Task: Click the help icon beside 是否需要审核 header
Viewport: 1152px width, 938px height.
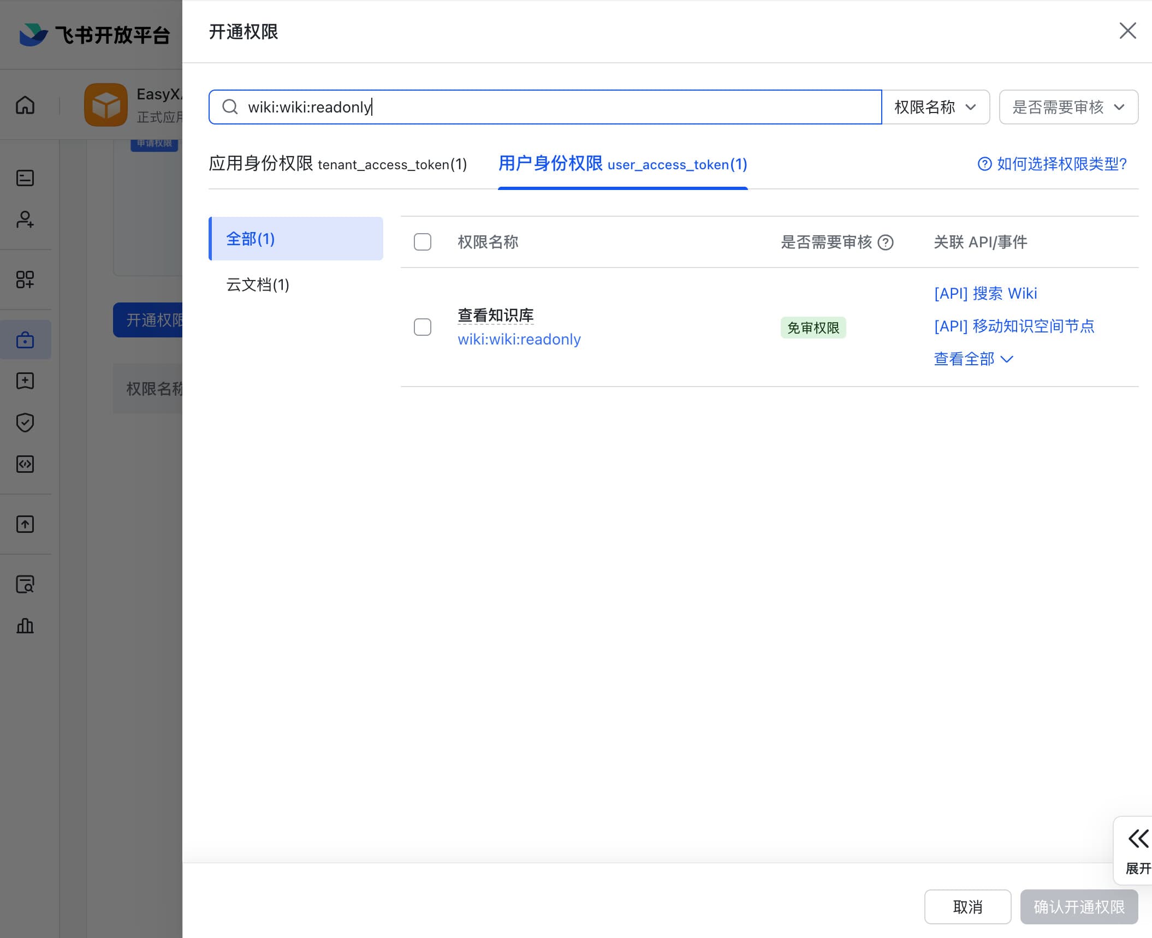Action: point(886,242)
